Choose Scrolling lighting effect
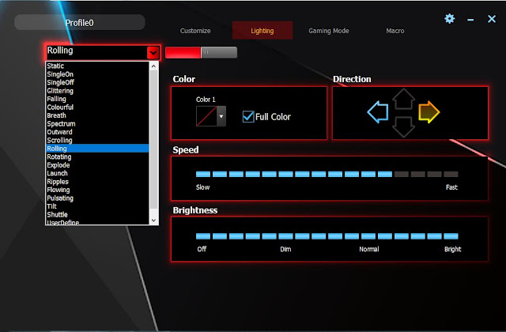 click(x=97, y=141)
